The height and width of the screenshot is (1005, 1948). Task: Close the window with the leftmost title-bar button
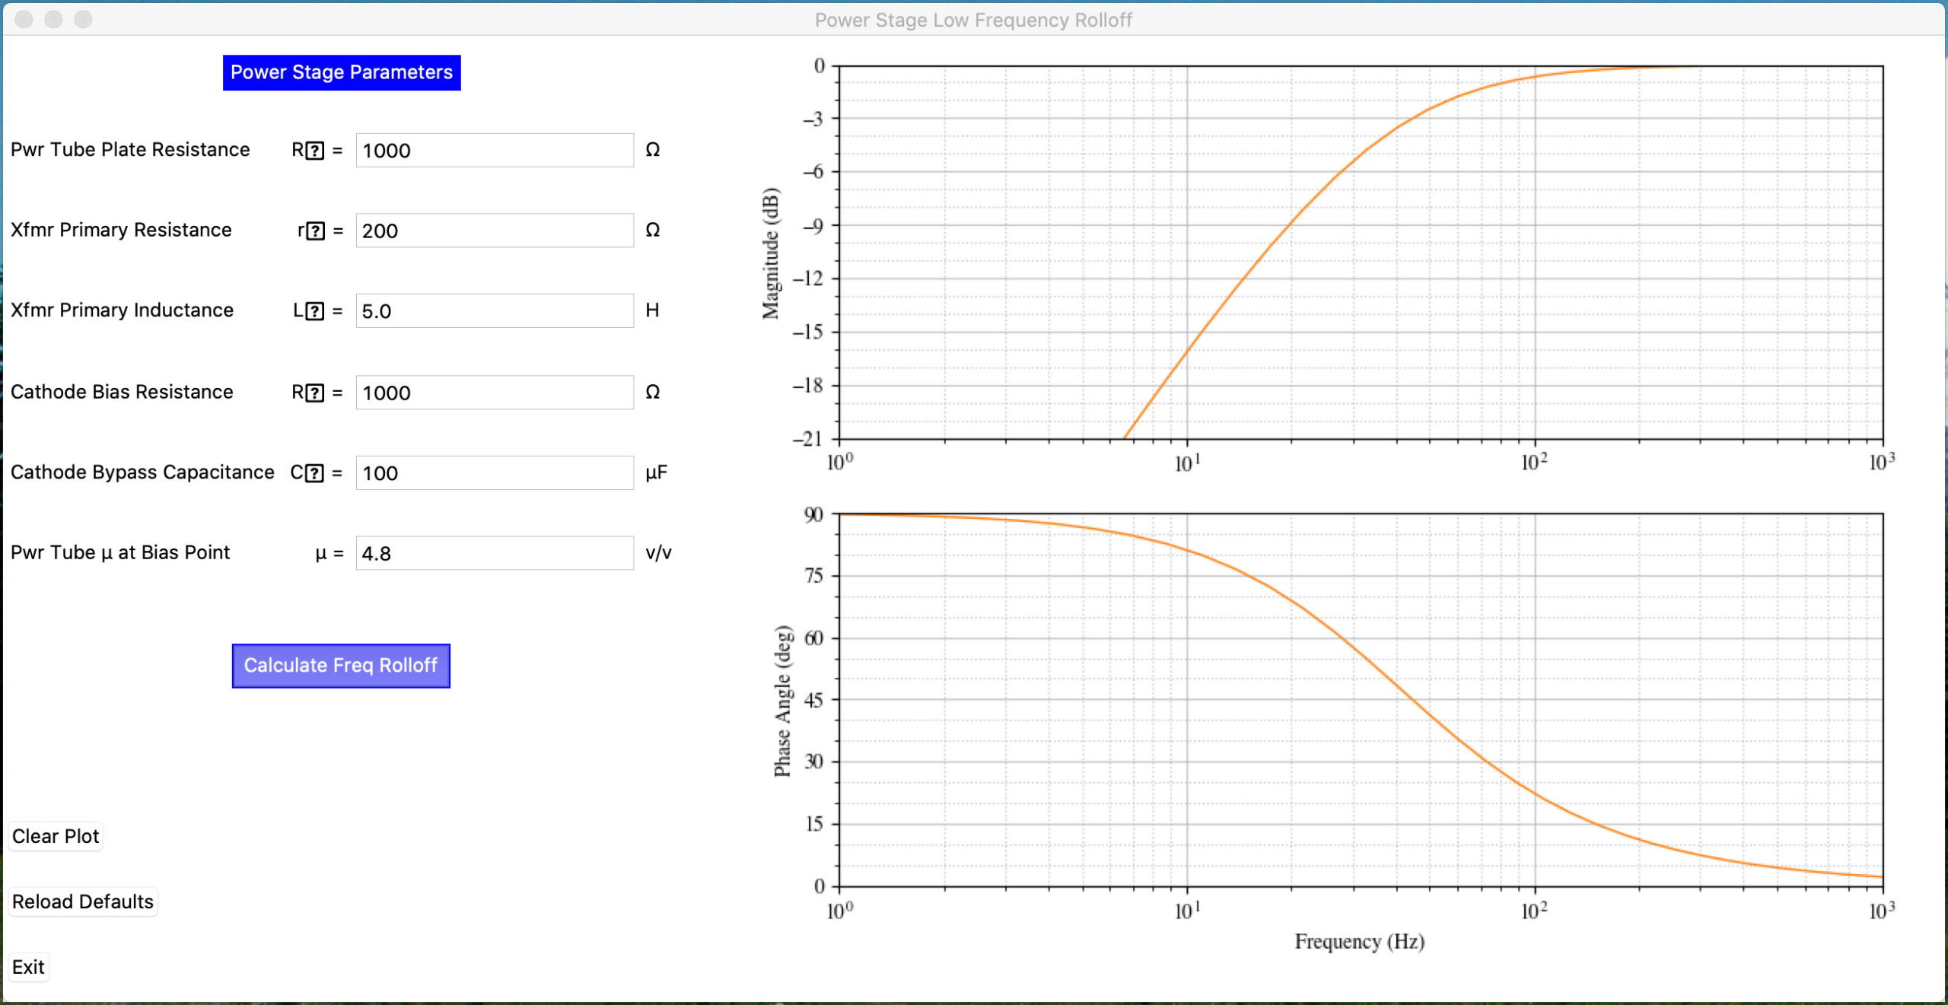click(24, 19)
